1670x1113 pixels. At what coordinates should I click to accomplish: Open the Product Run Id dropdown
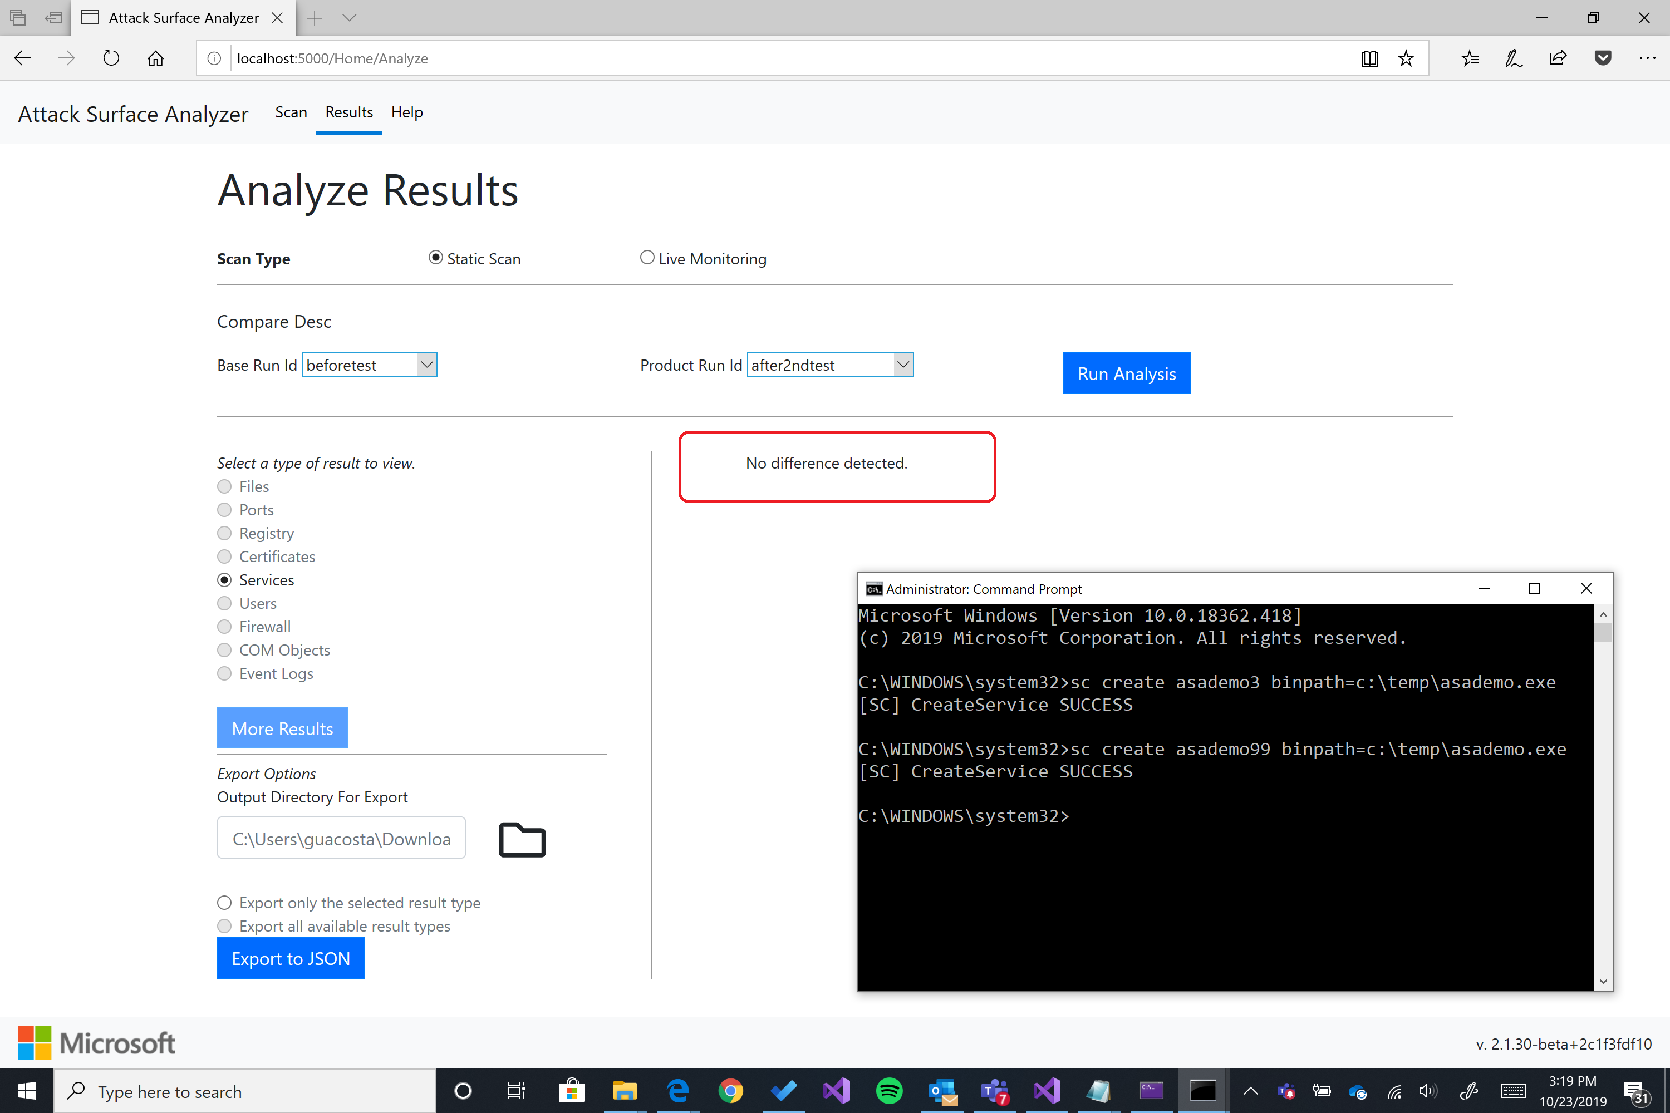point(902,364)
